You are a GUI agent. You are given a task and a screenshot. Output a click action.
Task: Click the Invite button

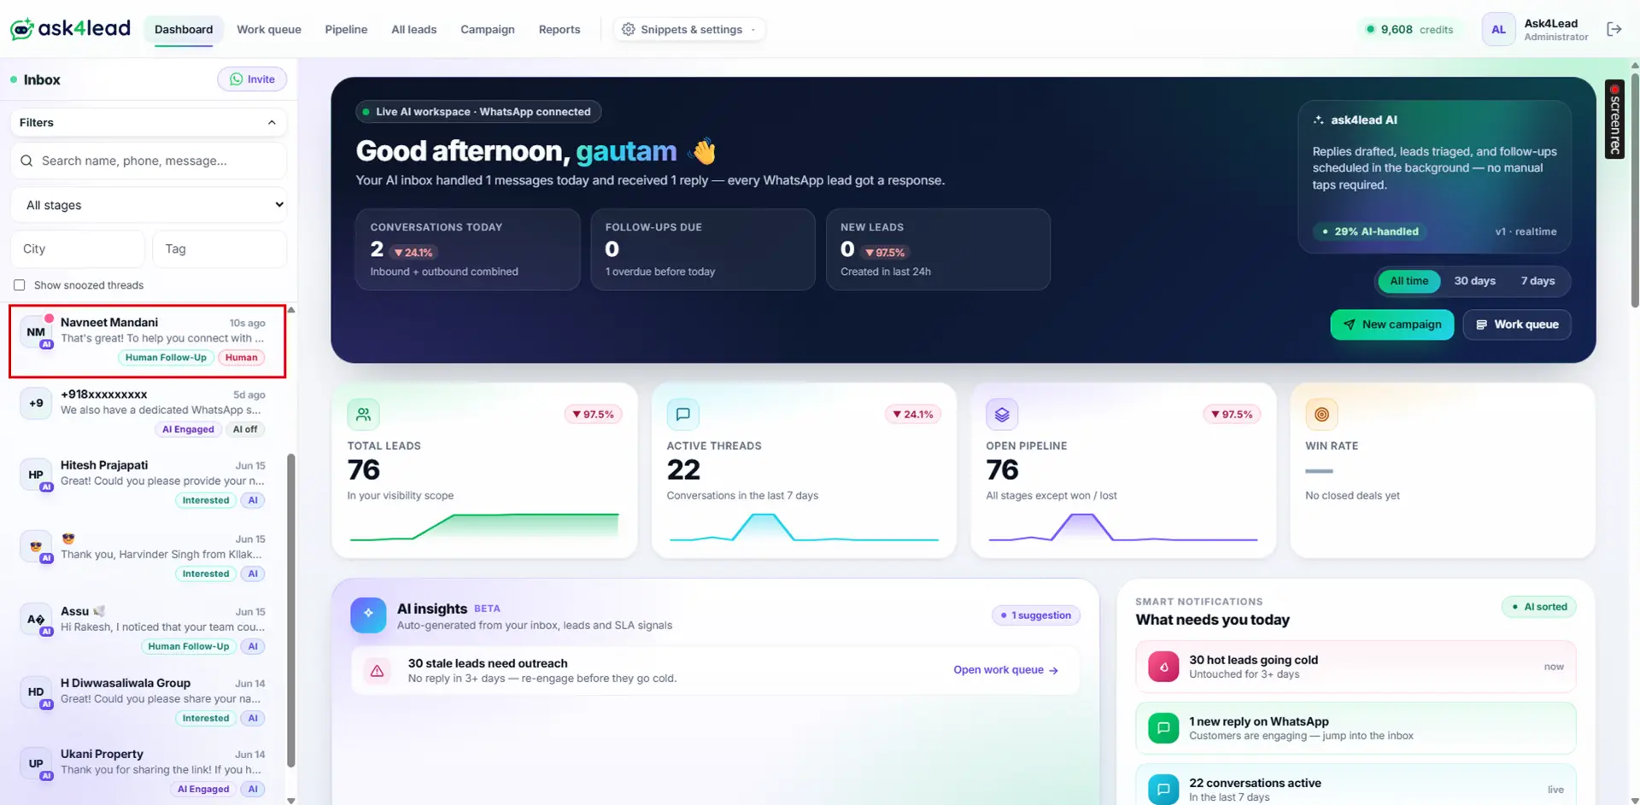pos(252,79)
